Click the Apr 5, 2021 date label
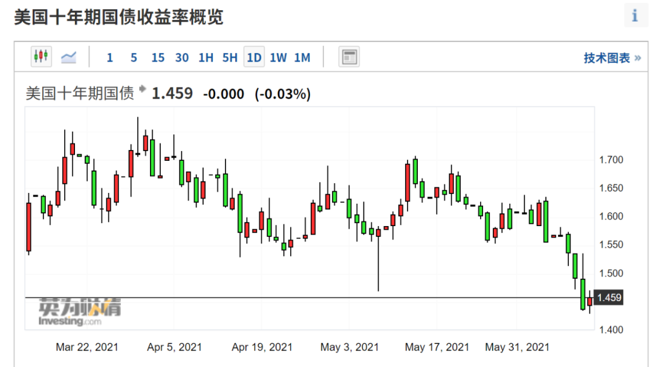 click(175, 347)
